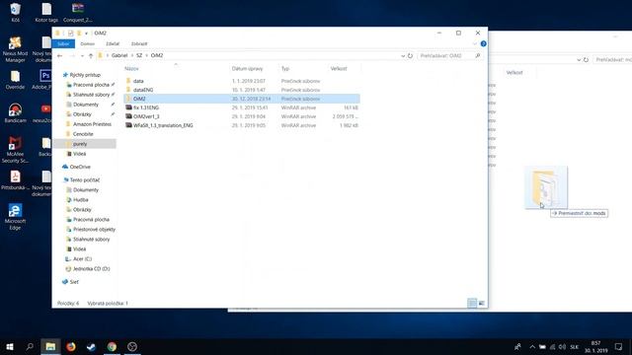Screen dimensions: 632x355
Task: Open Sieť in navigation pane
Action: tap(74, 282)
